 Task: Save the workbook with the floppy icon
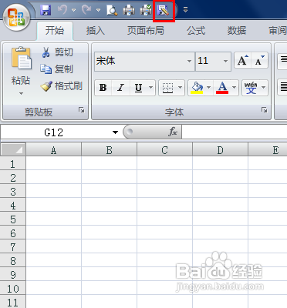(x=46, y=10)
